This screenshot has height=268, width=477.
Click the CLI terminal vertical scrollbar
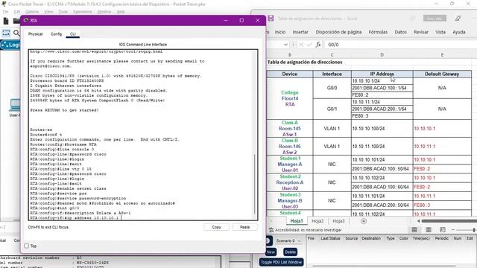click(255, 184)
